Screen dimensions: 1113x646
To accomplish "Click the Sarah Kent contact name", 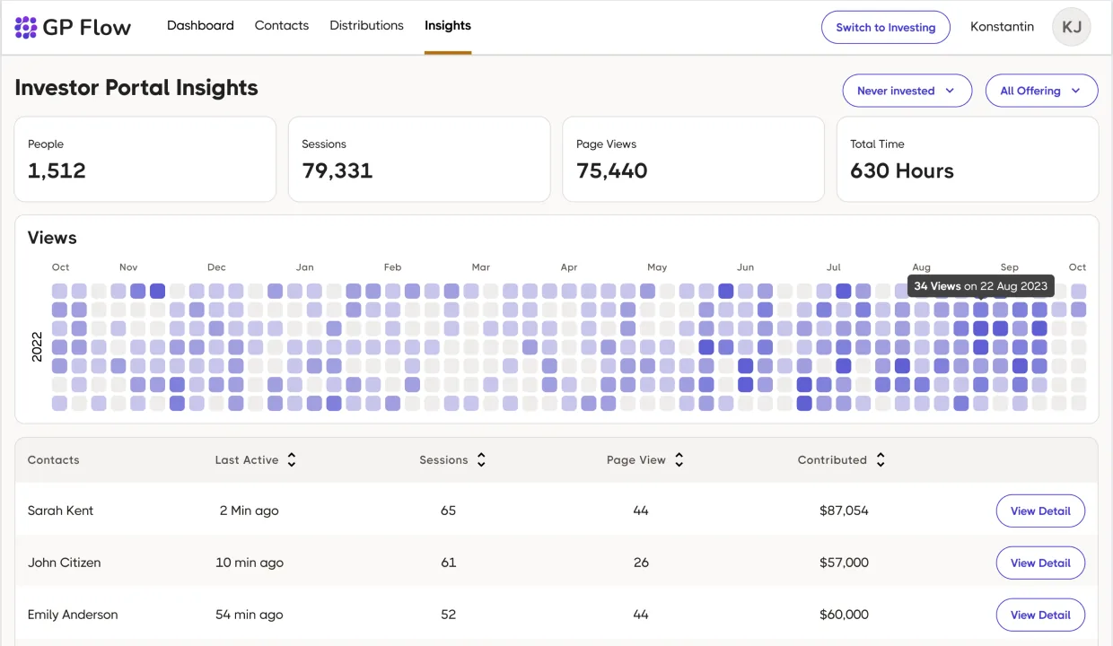I will (x=60, y=511).
